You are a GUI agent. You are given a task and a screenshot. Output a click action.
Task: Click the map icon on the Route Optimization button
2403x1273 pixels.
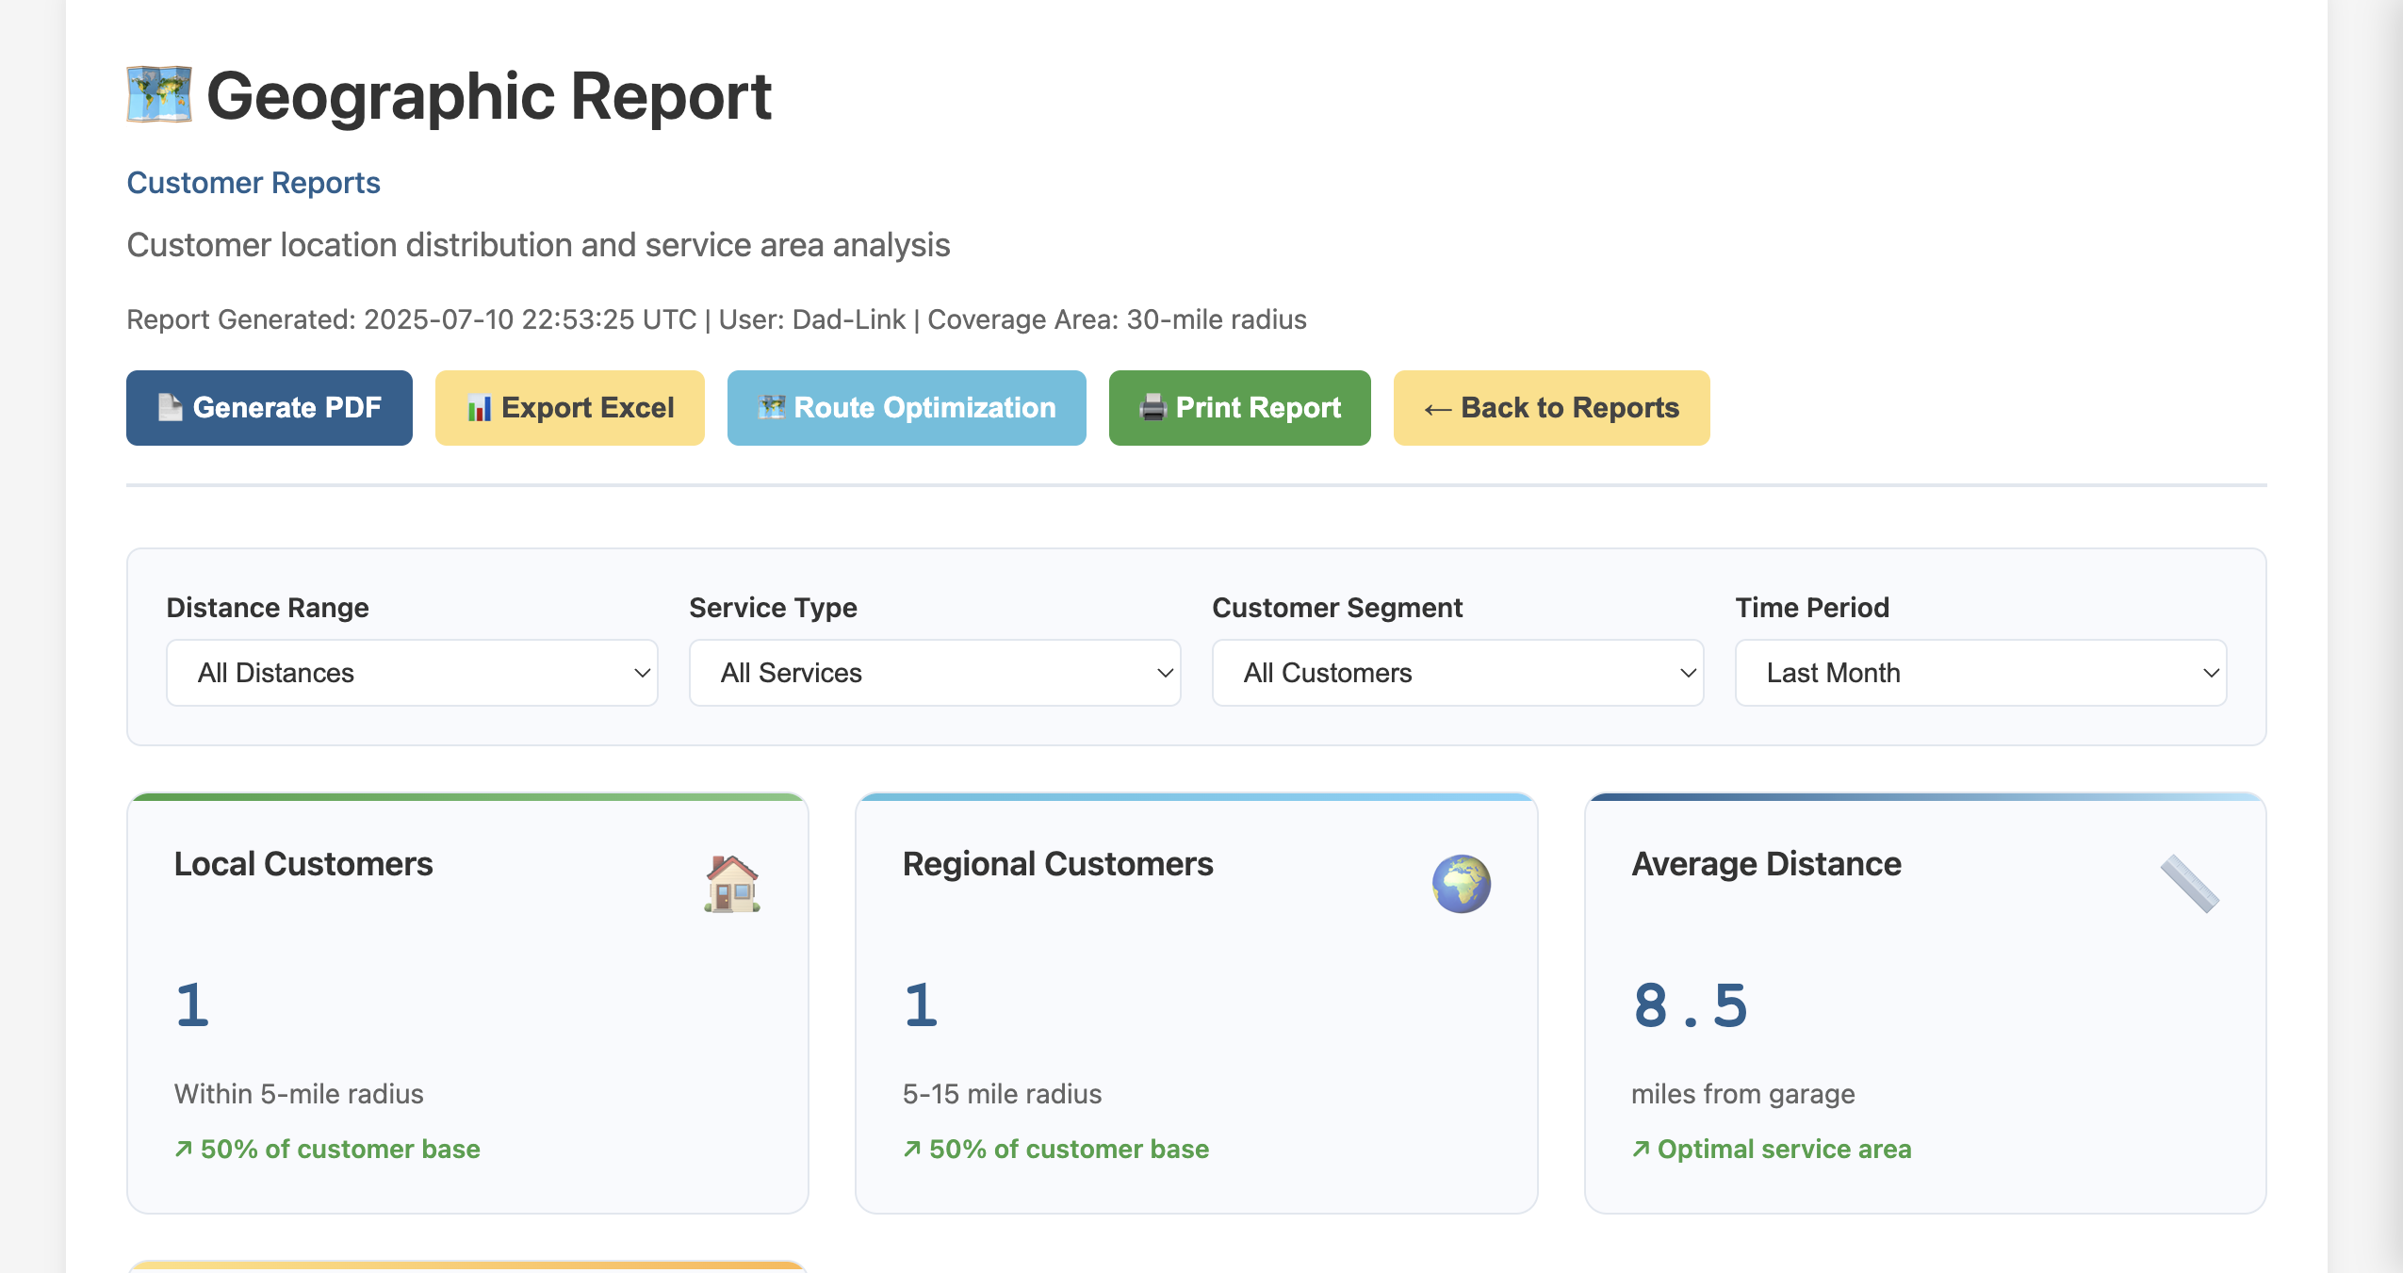772,408
